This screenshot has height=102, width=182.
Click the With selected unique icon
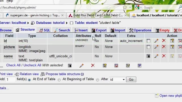(116, 65)
